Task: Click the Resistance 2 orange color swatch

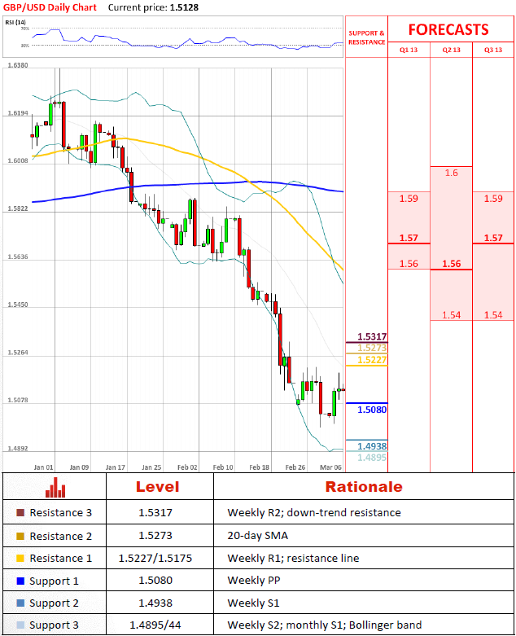Action: (20, 536)
